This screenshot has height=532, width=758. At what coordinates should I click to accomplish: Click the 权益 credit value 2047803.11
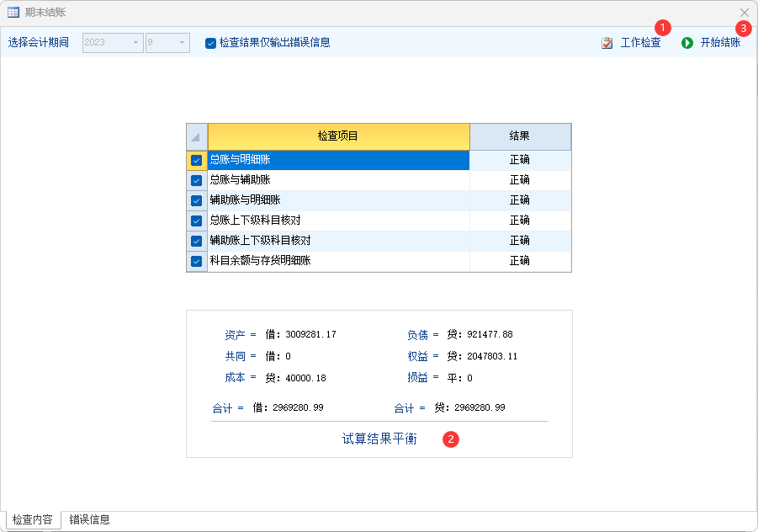[492, 356]
